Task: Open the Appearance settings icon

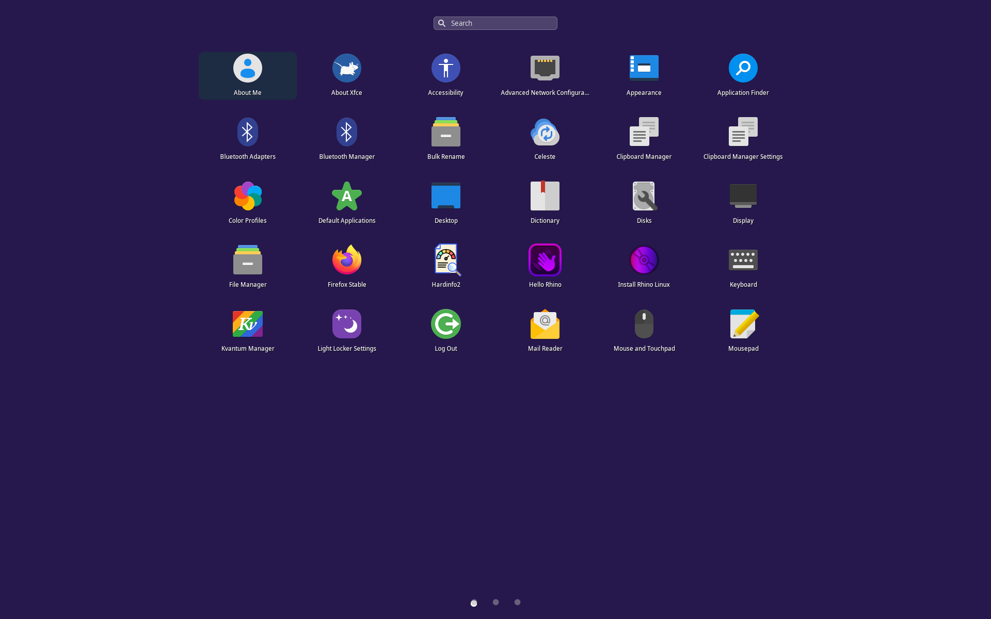Action: (644, 68)
